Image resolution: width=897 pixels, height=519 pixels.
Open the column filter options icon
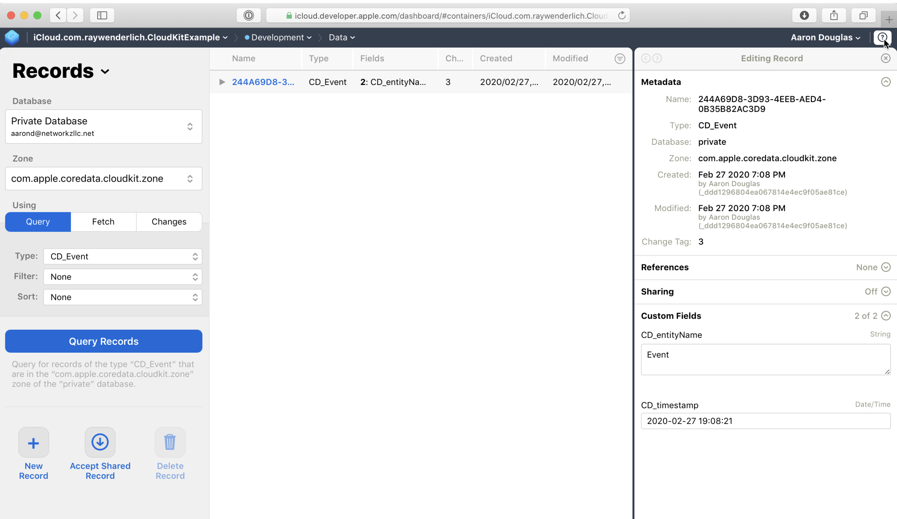coord(620,59)
